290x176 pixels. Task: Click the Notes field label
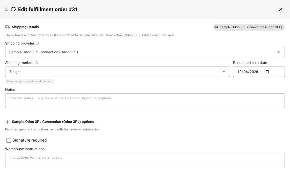coord(10,90)
